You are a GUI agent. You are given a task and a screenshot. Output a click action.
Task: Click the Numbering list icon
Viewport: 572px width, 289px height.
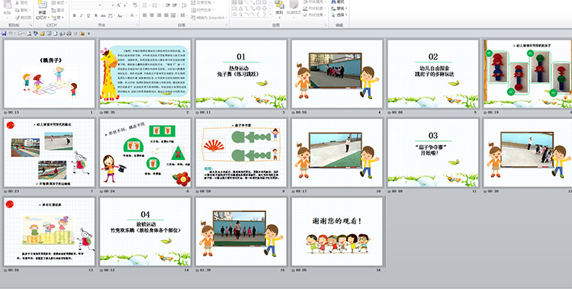click(x=156, y=5)
